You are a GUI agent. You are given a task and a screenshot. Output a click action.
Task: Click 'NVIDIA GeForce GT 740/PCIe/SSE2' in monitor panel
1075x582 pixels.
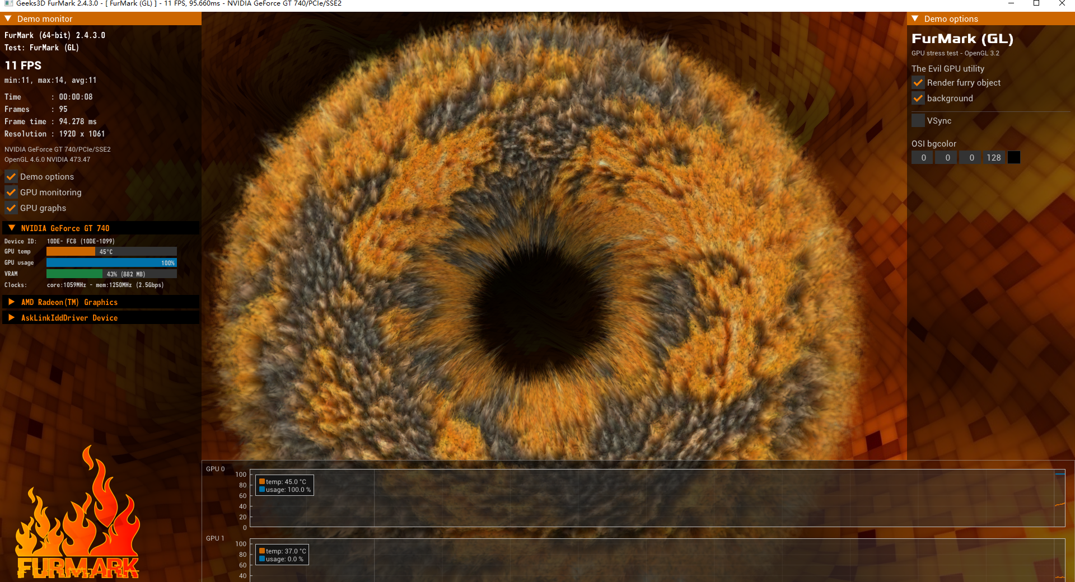coord(58,149)
